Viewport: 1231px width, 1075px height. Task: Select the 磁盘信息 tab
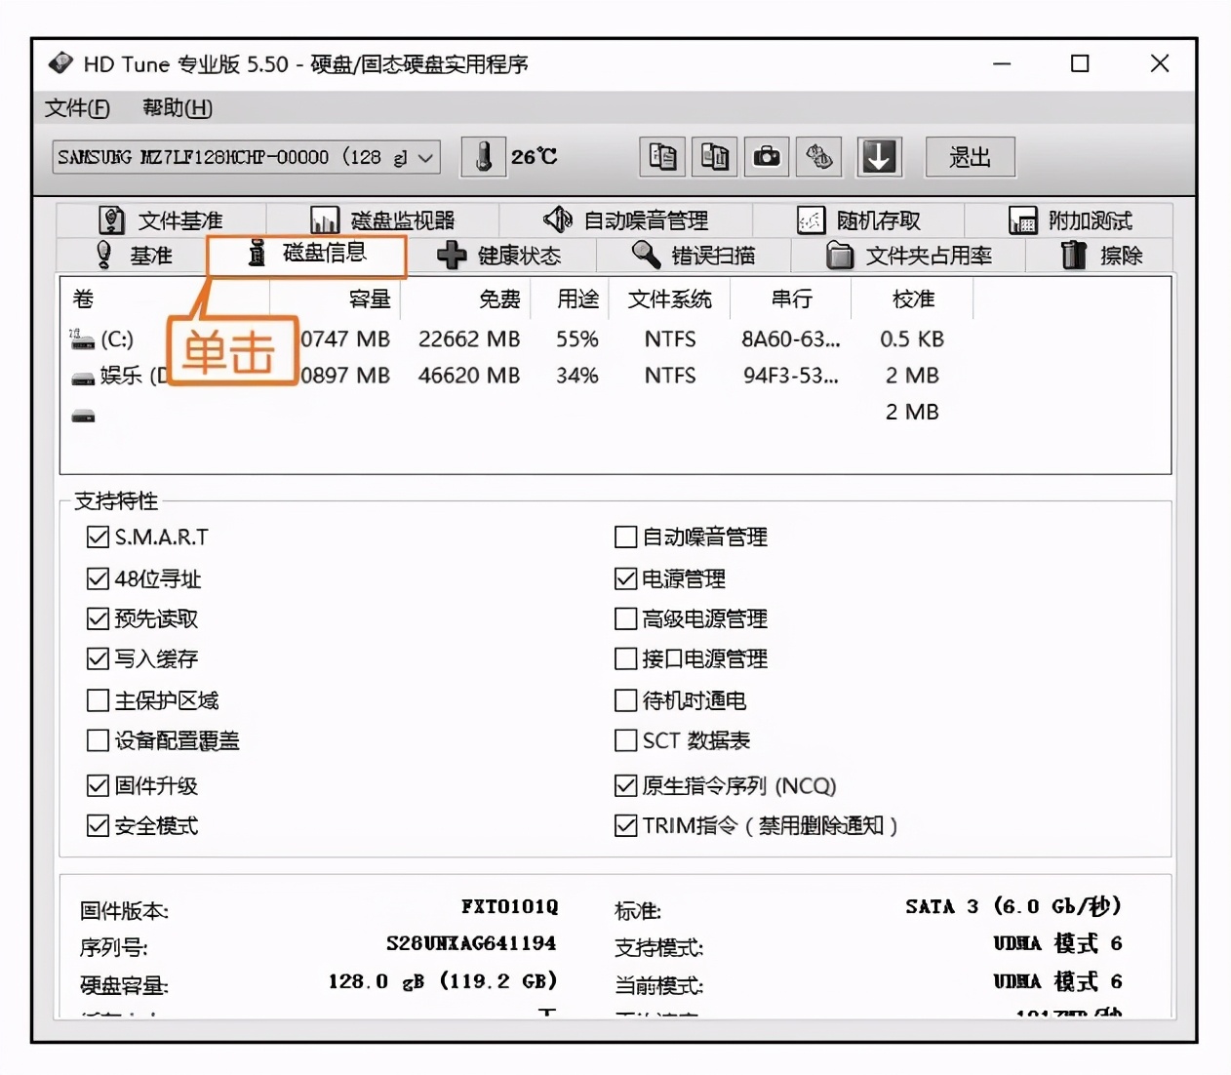coord(306,254)
